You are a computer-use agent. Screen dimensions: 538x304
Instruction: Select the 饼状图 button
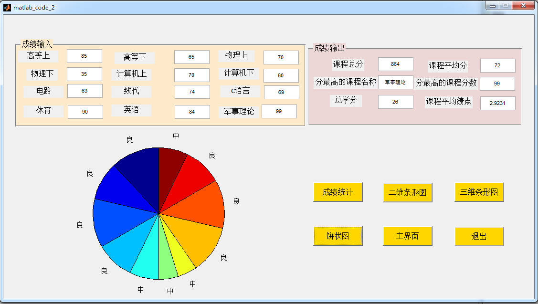[338, 236]
